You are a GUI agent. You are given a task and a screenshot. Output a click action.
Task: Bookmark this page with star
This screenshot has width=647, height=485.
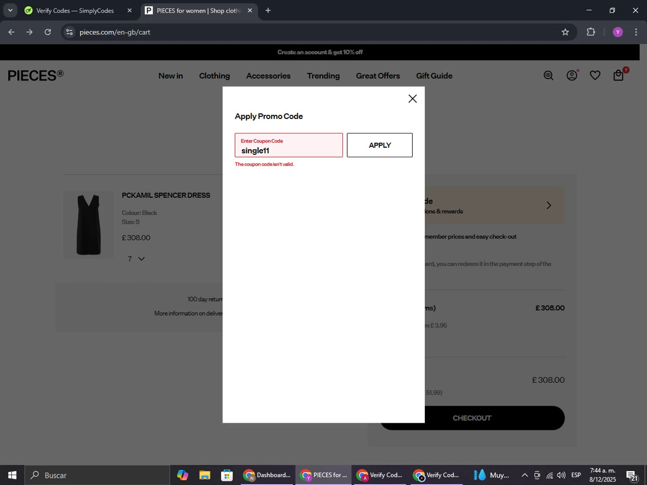tap(565, 32)
